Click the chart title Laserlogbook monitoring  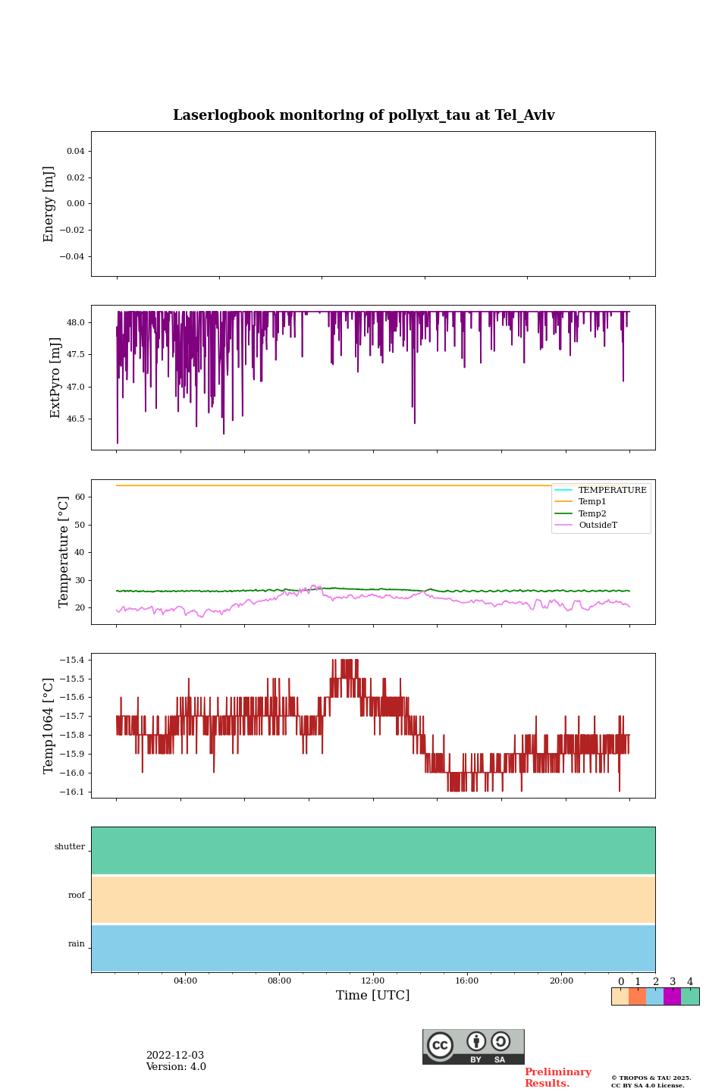[364, 115]
